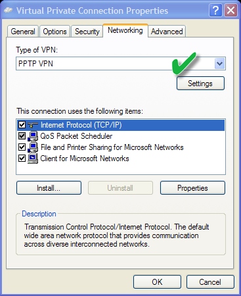Viewport: 241px width, 296px height.
Task: Click the Settings button
Action: click(200, 84)
